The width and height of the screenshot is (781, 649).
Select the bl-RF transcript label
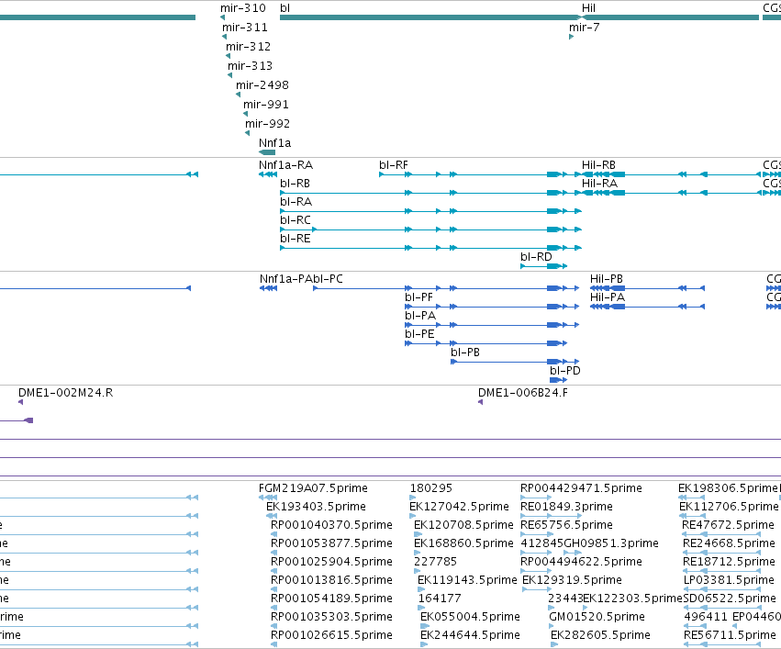(394, 165)
